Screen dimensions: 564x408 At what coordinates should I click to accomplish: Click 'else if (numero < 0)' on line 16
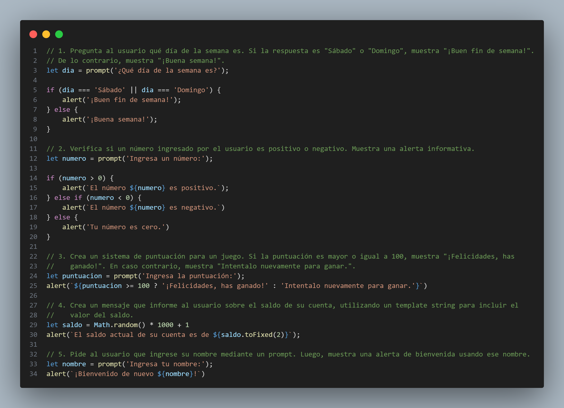94,198
